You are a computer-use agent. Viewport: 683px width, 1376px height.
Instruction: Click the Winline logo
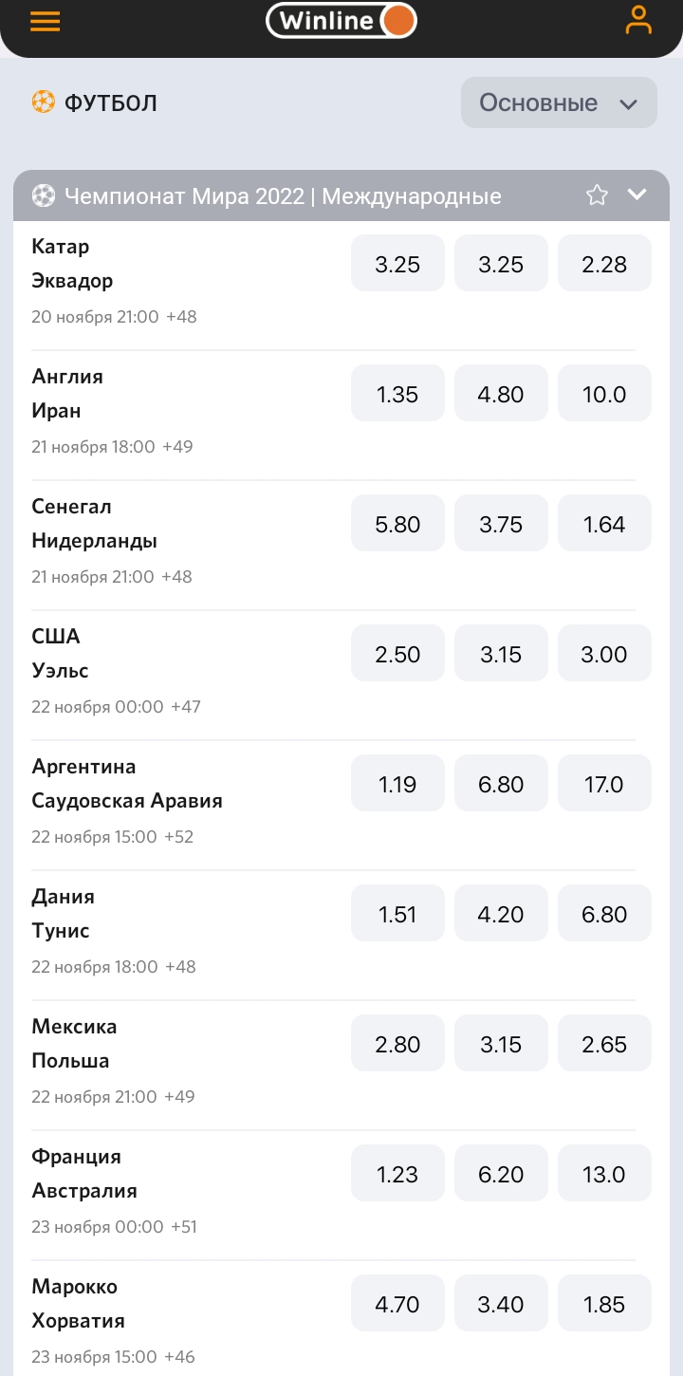point(341,21)
